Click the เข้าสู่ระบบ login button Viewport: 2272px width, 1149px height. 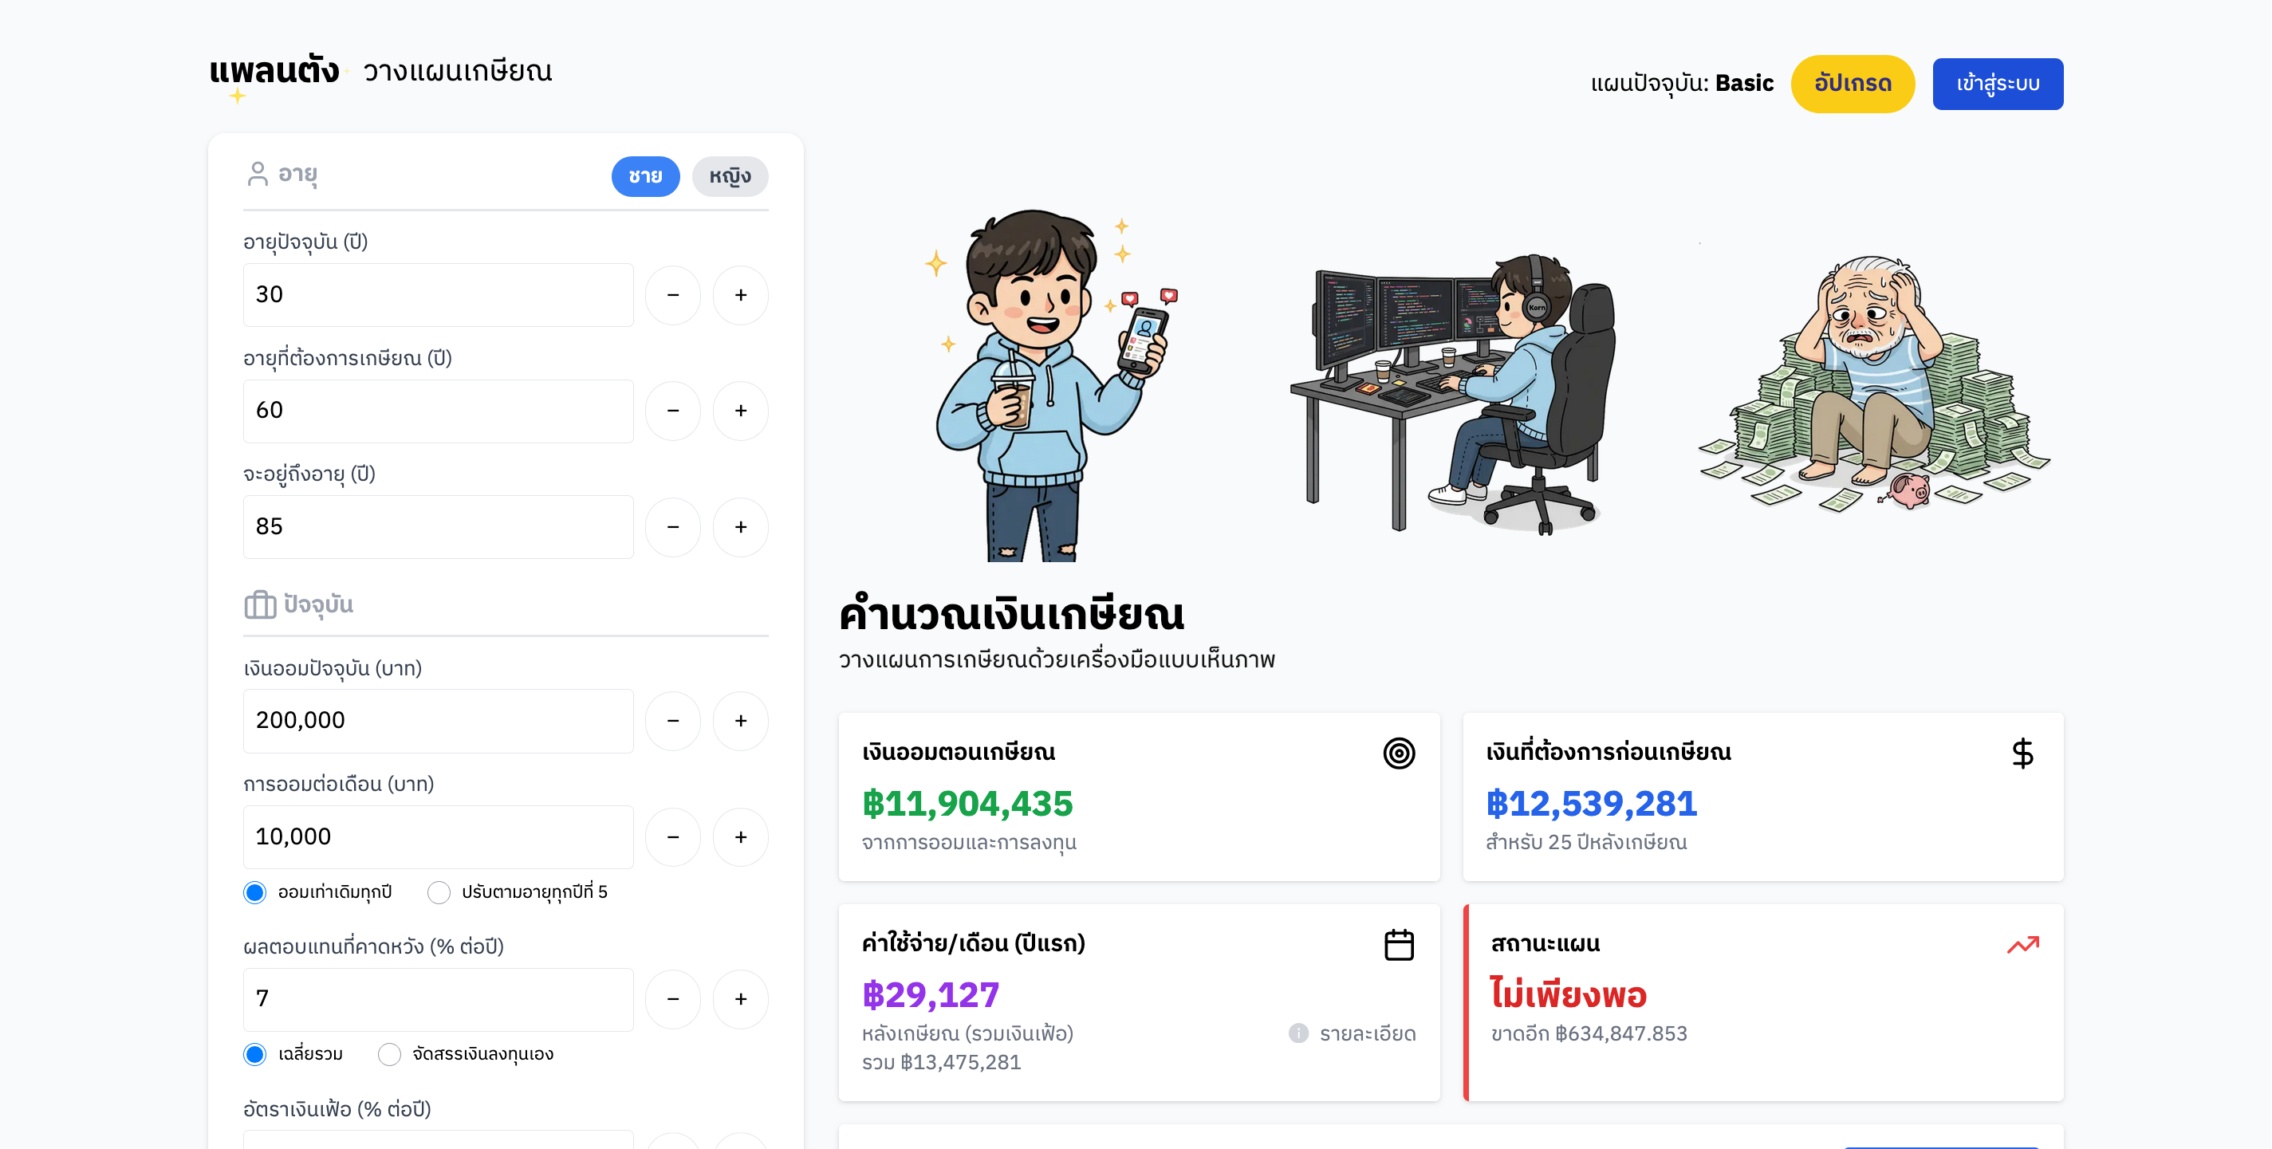pyautogui.click(x=1998, y=84)
